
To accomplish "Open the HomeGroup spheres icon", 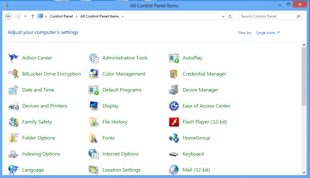I will pyautogui.click(x=174, y=138).
